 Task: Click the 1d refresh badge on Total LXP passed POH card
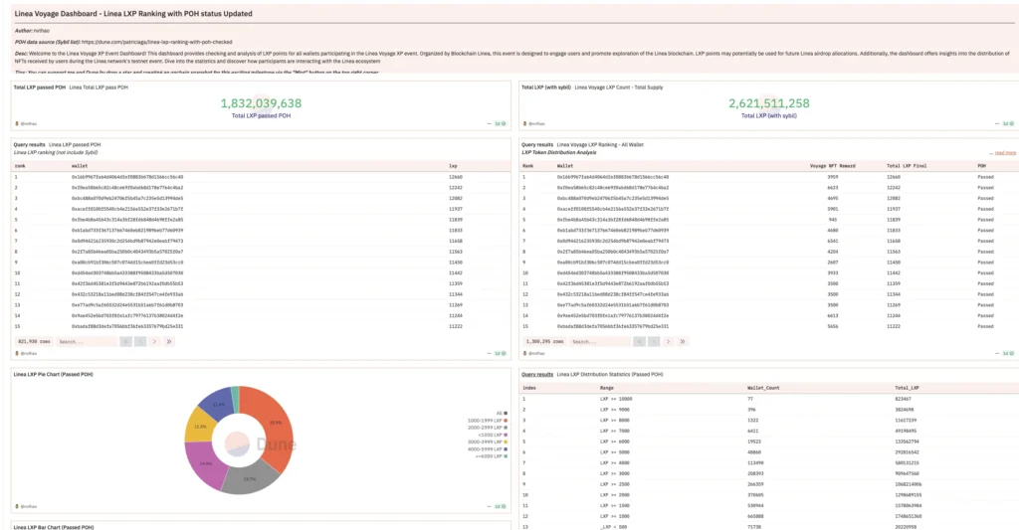[500, 123]
